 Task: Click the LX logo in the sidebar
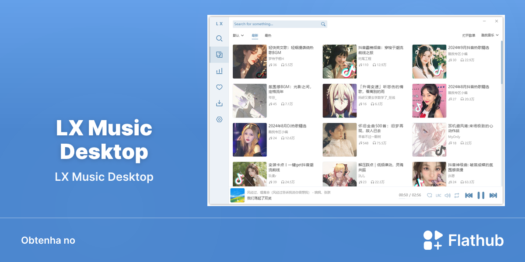pyautogui.click(x=219, y=24)
